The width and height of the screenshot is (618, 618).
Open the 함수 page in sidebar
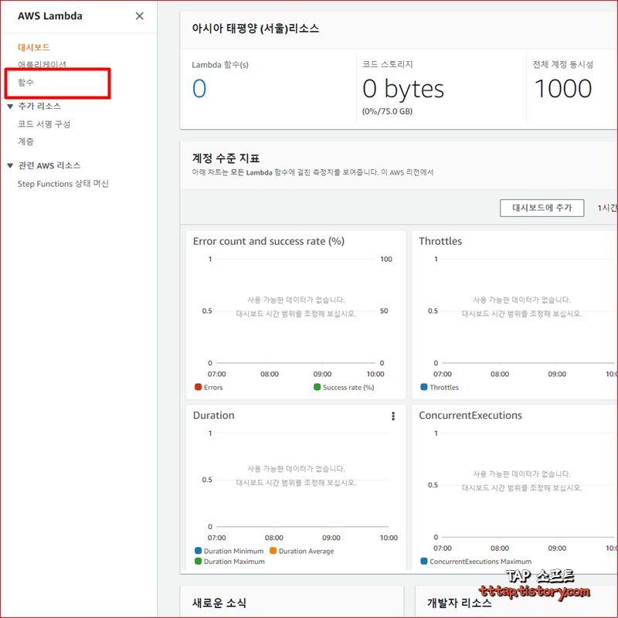click(26, 83)
